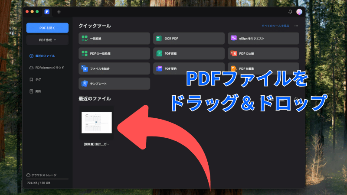Open the タグ sidebar item

[38, 79]
